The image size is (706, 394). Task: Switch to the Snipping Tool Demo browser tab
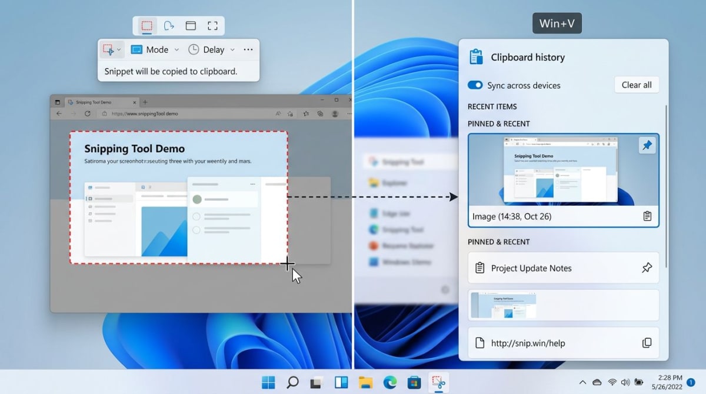[x=101, y=102]
